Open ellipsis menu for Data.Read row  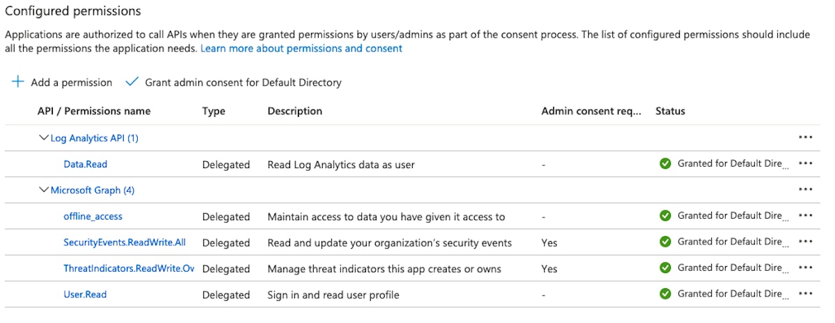(x=806, y=164)
